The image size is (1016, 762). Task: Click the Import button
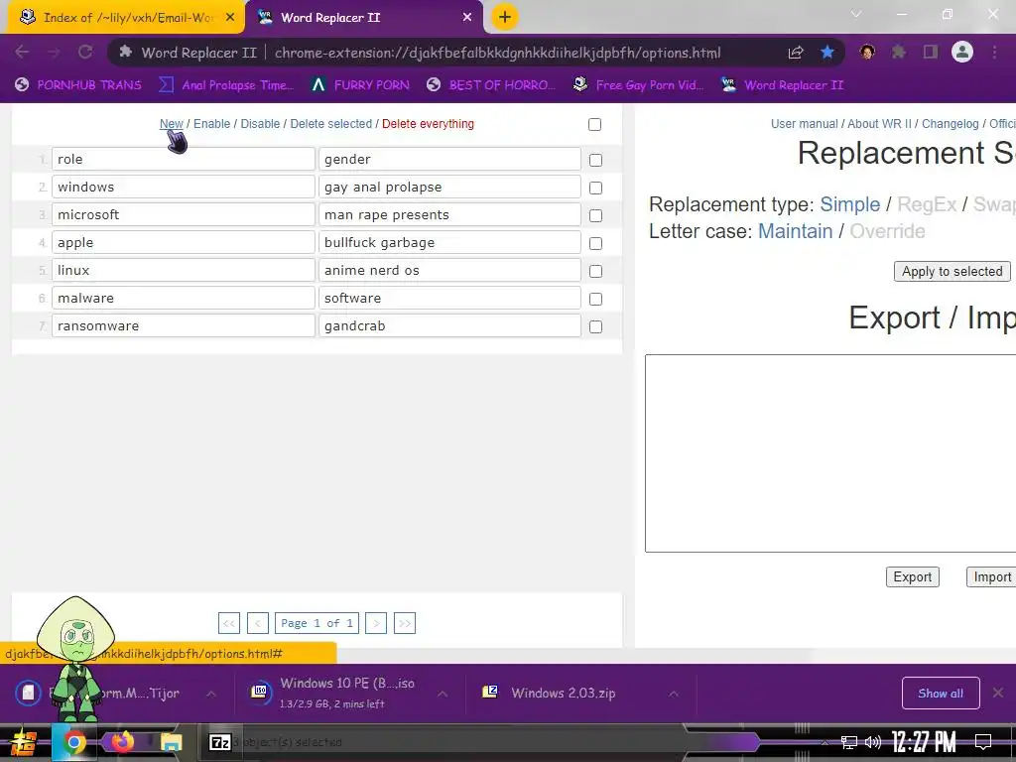point(991,576)
